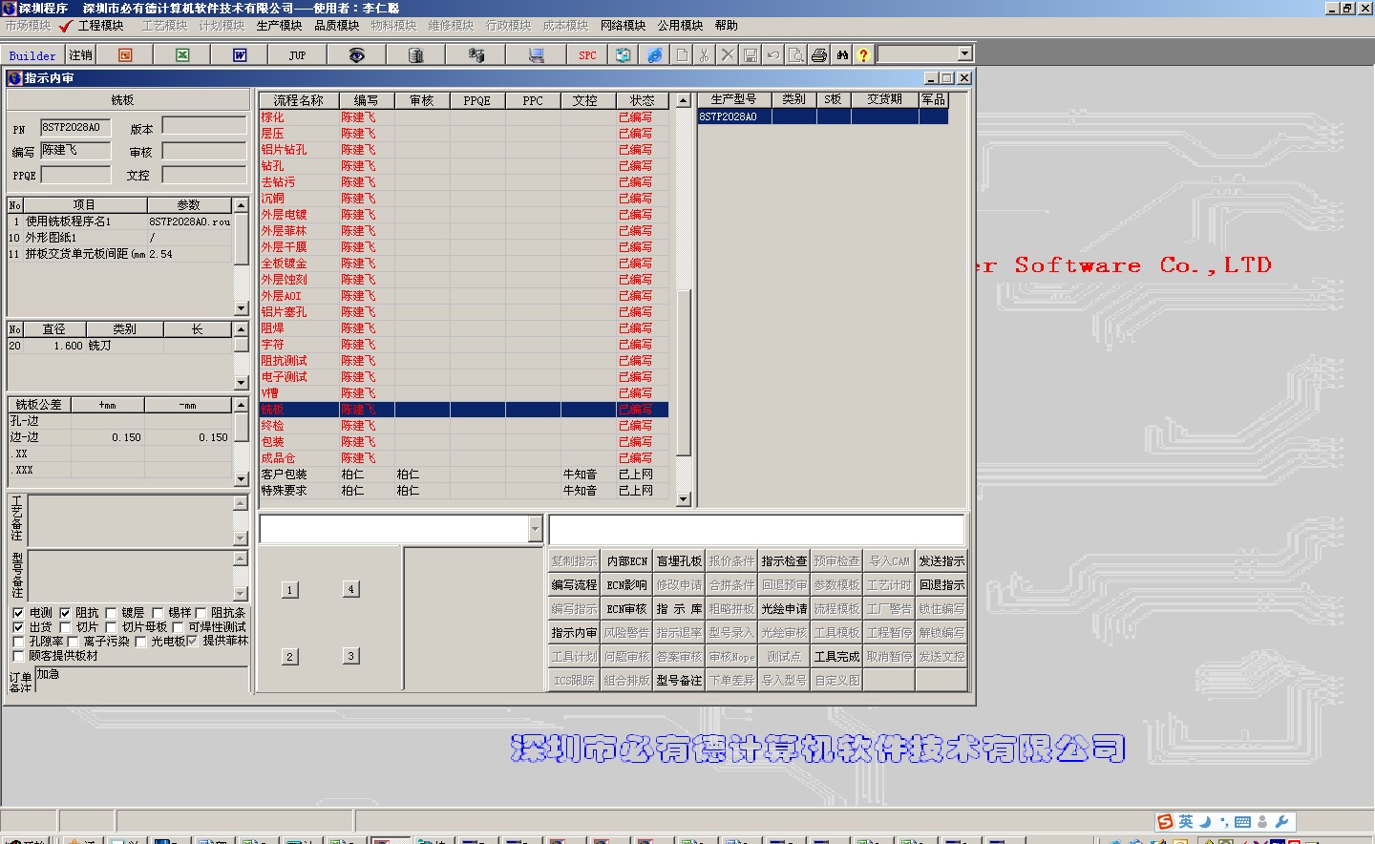The height and width of the screenshot is (844, 1375).
Task: Open the 帮助 menu
Action: [727, 26]
